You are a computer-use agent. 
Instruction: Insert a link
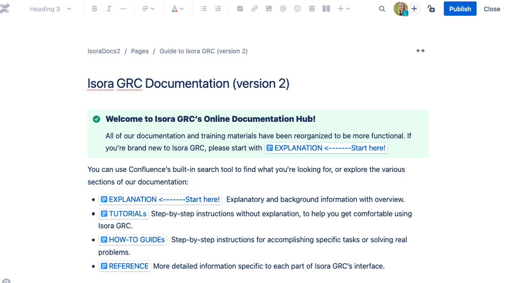click(254, 9)
